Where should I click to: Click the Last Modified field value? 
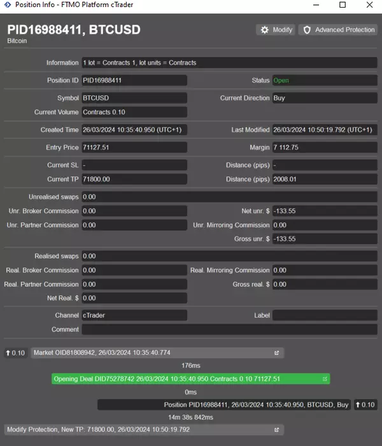coord(325,130)
